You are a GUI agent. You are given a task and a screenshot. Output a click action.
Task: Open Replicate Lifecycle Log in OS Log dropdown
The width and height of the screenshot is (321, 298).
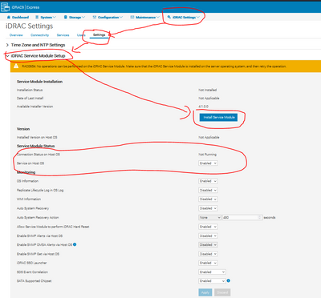tap(208, 190)
